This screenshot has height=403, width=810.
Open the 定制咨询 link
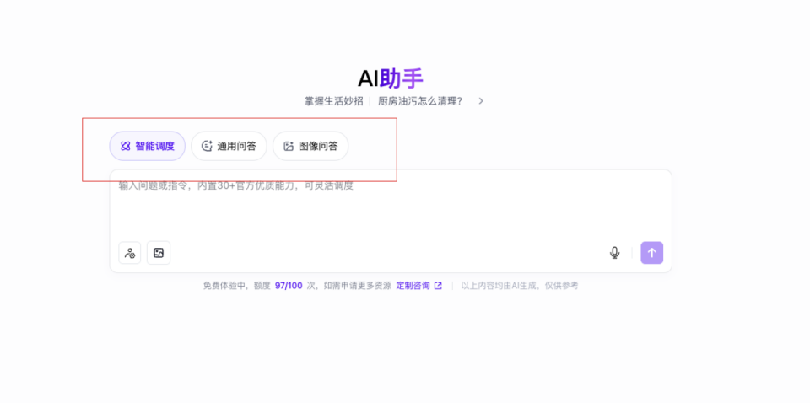coord(413,286)
